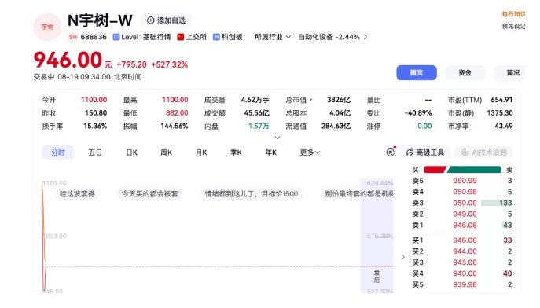This screenshot has height=308, width=540.
Task: Add the stock via 添加自选 button
Action: pyautogui.click(x=166, y=20)
